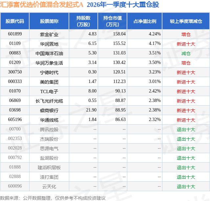Select stock name 长飞光纤光缆
Image resolution: width=210 pixels, height=201 pixels.
[x=49, y=101]
